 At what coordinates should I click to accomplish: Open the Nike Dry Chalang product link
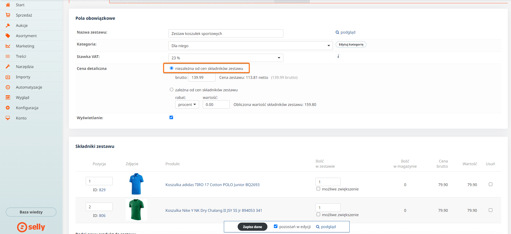(214, 210)
